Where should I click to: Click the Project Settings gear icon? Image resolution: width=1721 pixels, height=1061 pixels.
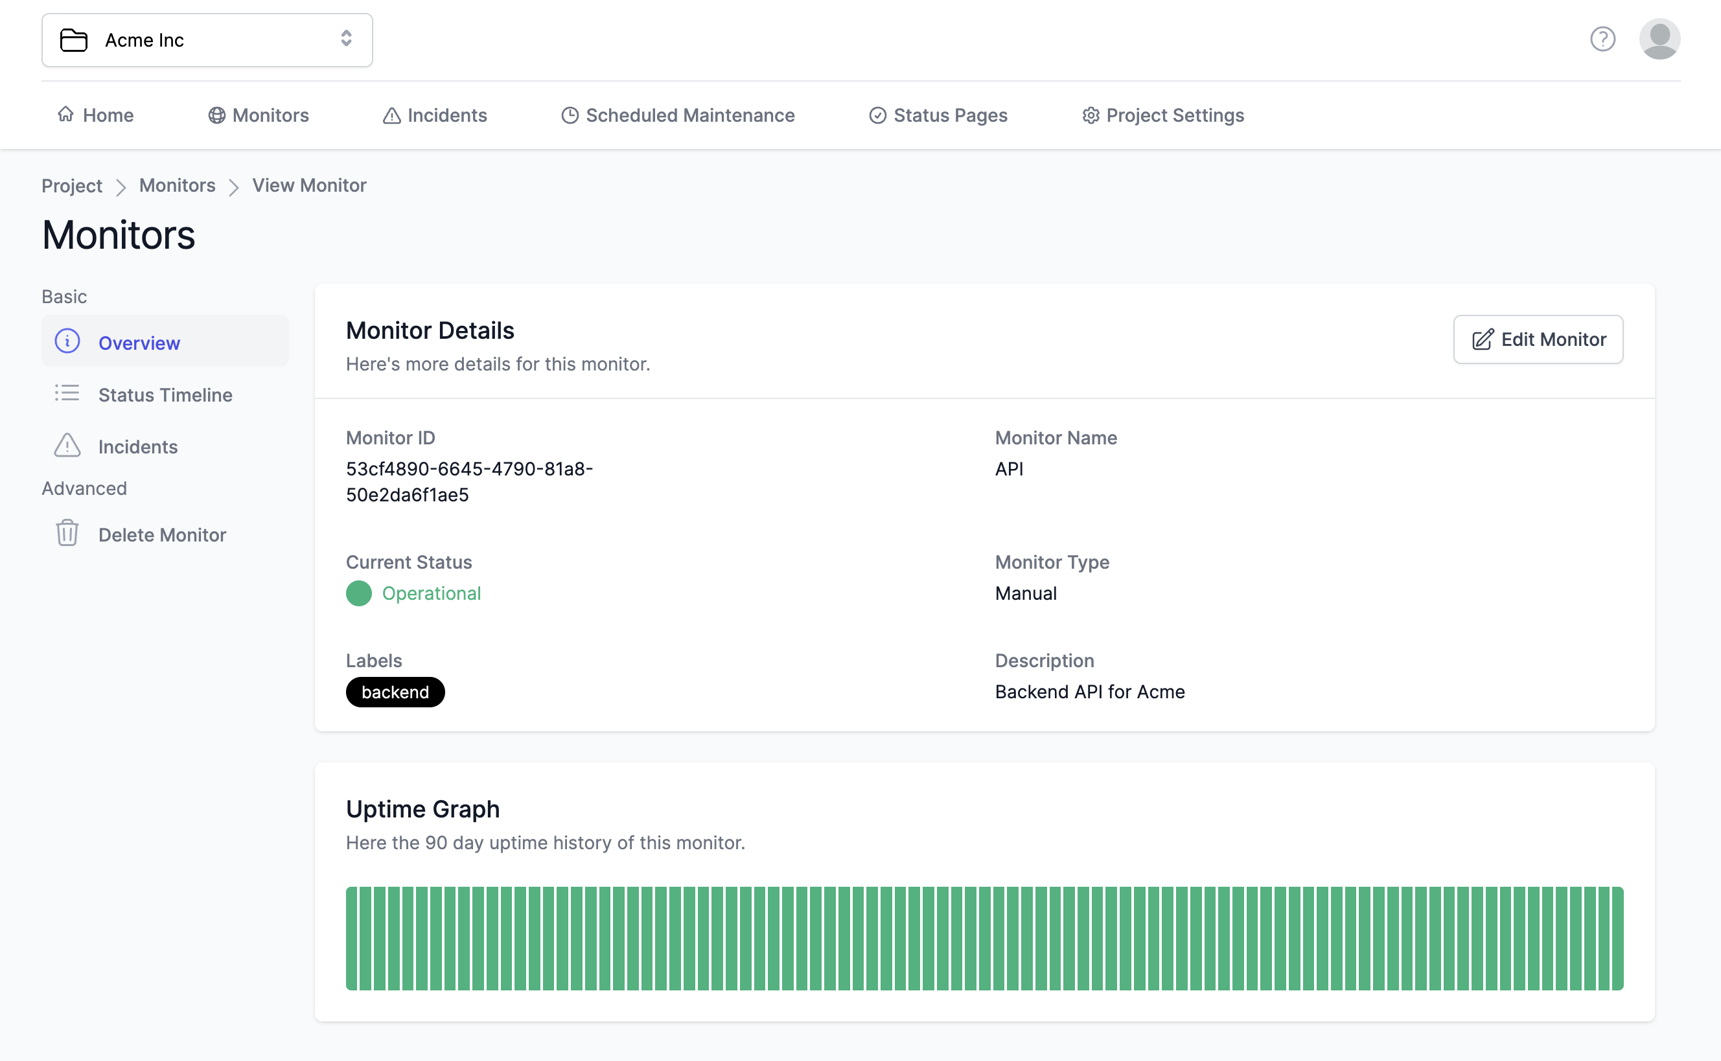pyautogui.click(x=1090, y=115)
